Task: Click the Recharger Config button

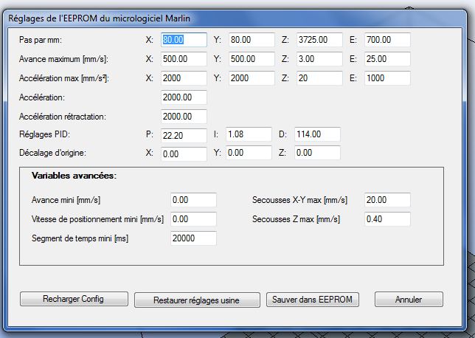Action: (x=74, y=299)
